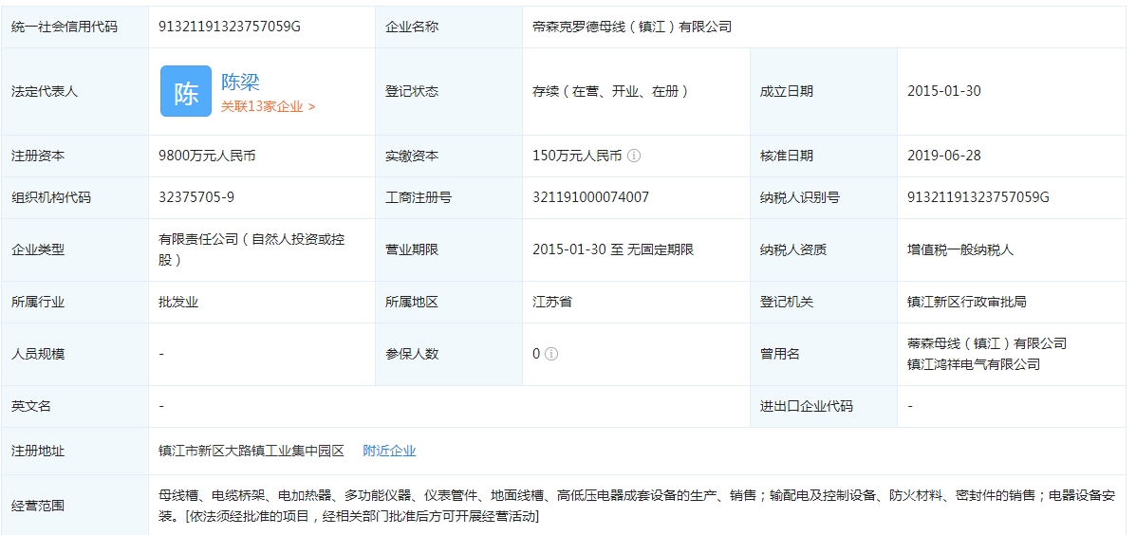Click the registered address 镇江市新区大路镇工业集中园区
The height and width of the screenshot is (535, 1136).
251,451
